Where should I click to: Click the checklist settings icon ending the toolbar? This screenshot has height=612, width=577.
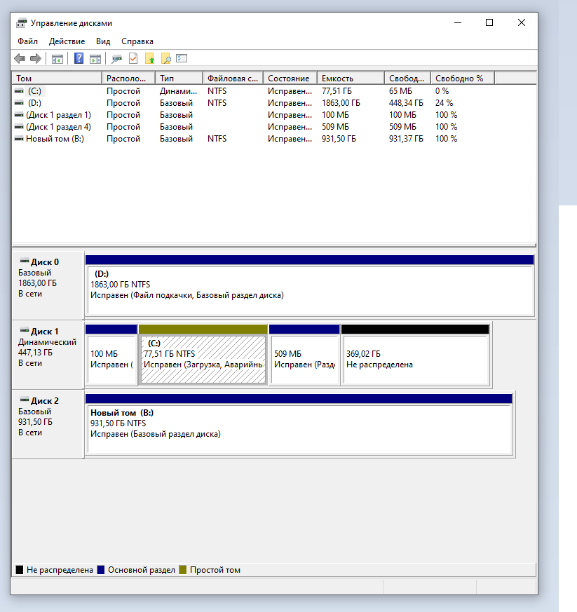point(182,59)
